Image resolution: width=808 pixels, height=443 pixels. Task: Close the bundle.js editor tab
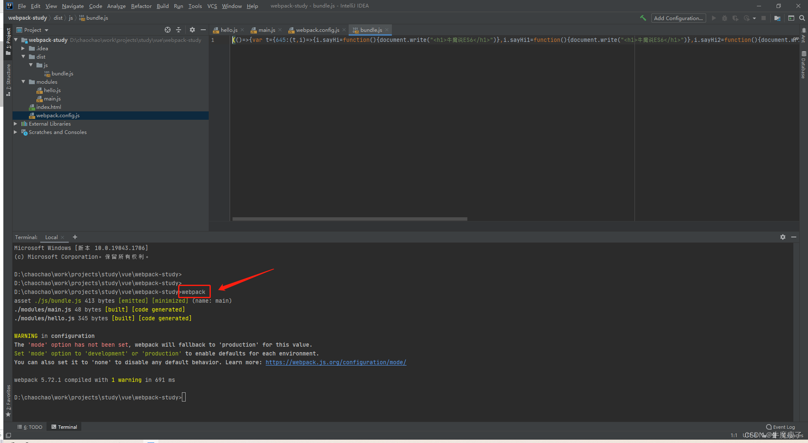[x=387, y=30]
